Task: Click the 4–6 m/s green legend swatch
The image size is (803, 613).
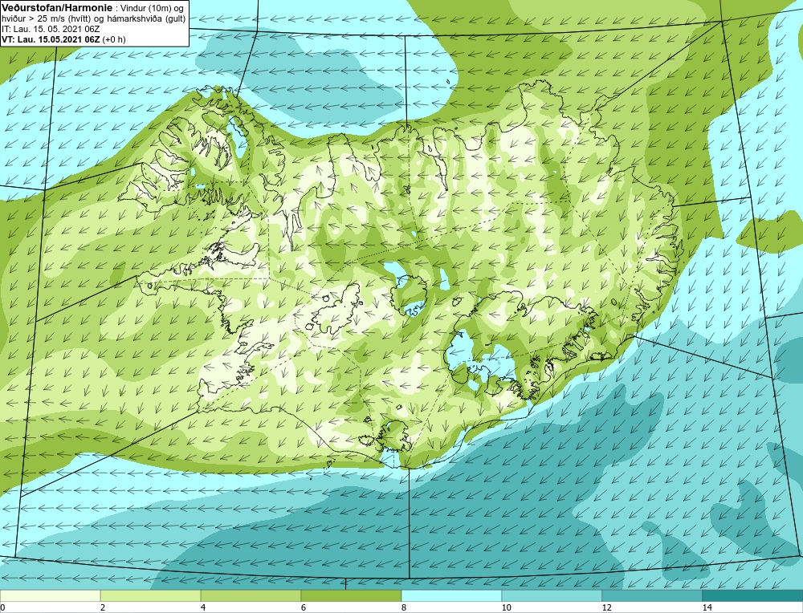Action: 251,595
